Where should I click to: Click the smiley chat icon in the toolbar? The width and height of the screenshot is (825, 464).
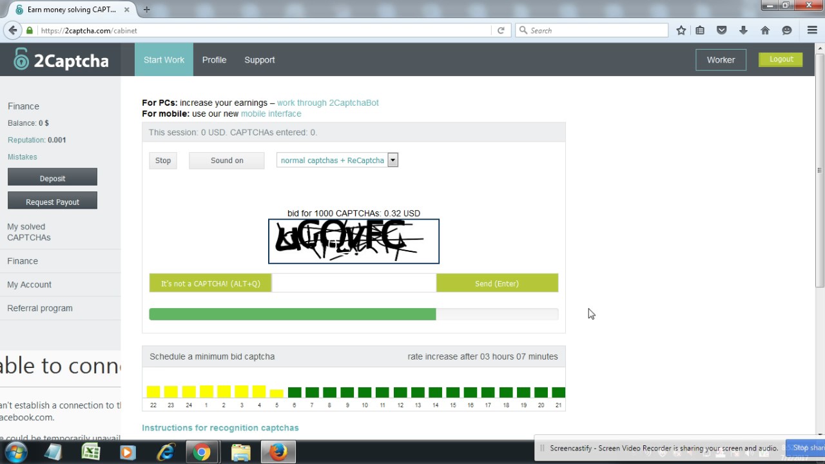[786, 30]
